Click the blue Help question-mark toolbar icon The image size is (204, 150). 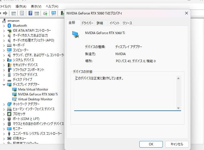tap(30, 13)
